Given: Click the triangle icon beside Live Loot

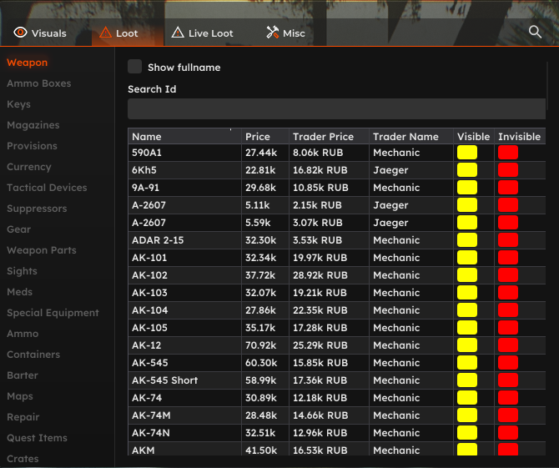Looking at the screenshot, I should point(178,33).
